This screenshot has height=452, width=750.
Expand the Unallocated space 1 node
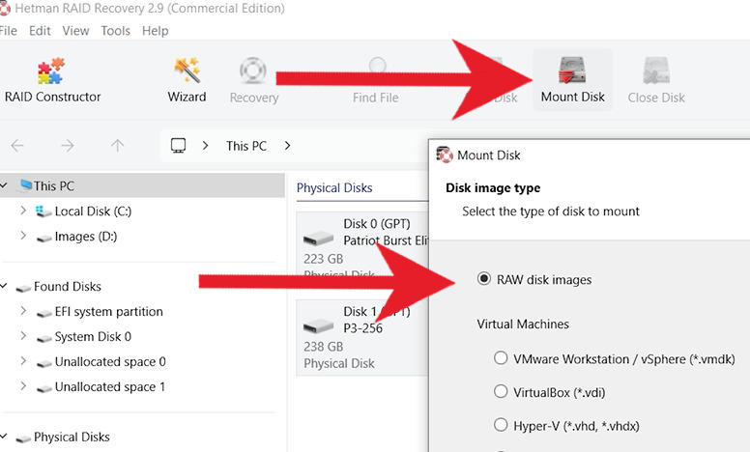click(x=23, y=385)
